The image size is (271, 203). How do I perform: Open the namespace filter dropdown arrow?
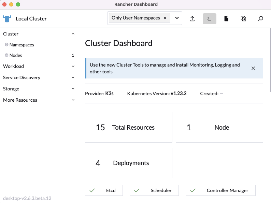(177, 18)
